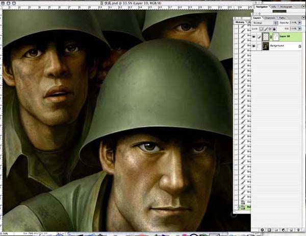This screenshot has height=236, width=306.
Task: Open the Navigator panel options menu
Action: click(x=303, y=7)
